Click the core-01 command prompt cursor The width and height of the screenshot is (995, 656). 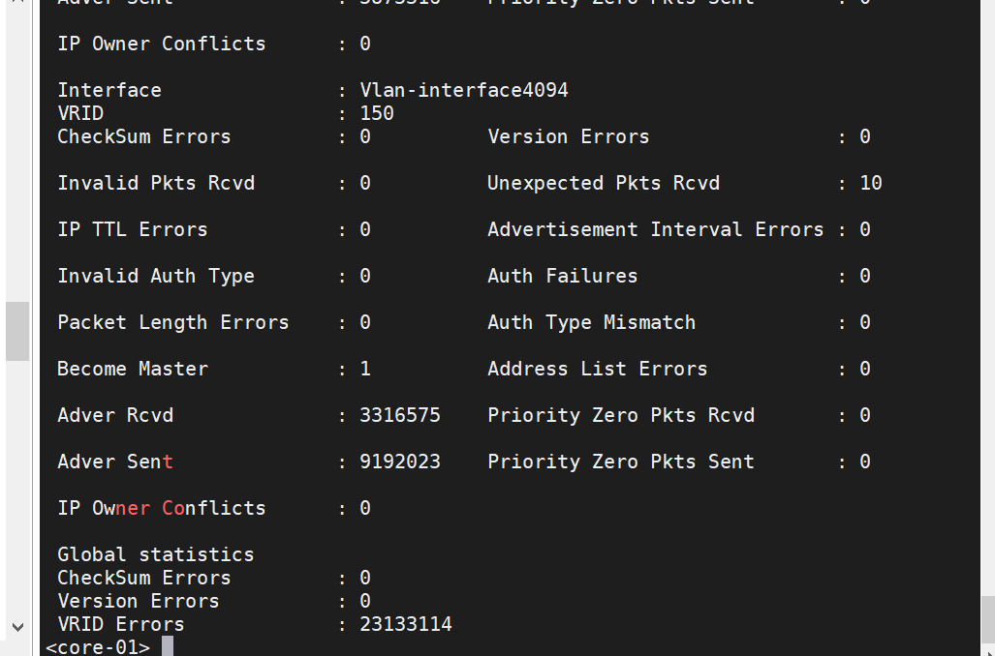tap(168, 646)
